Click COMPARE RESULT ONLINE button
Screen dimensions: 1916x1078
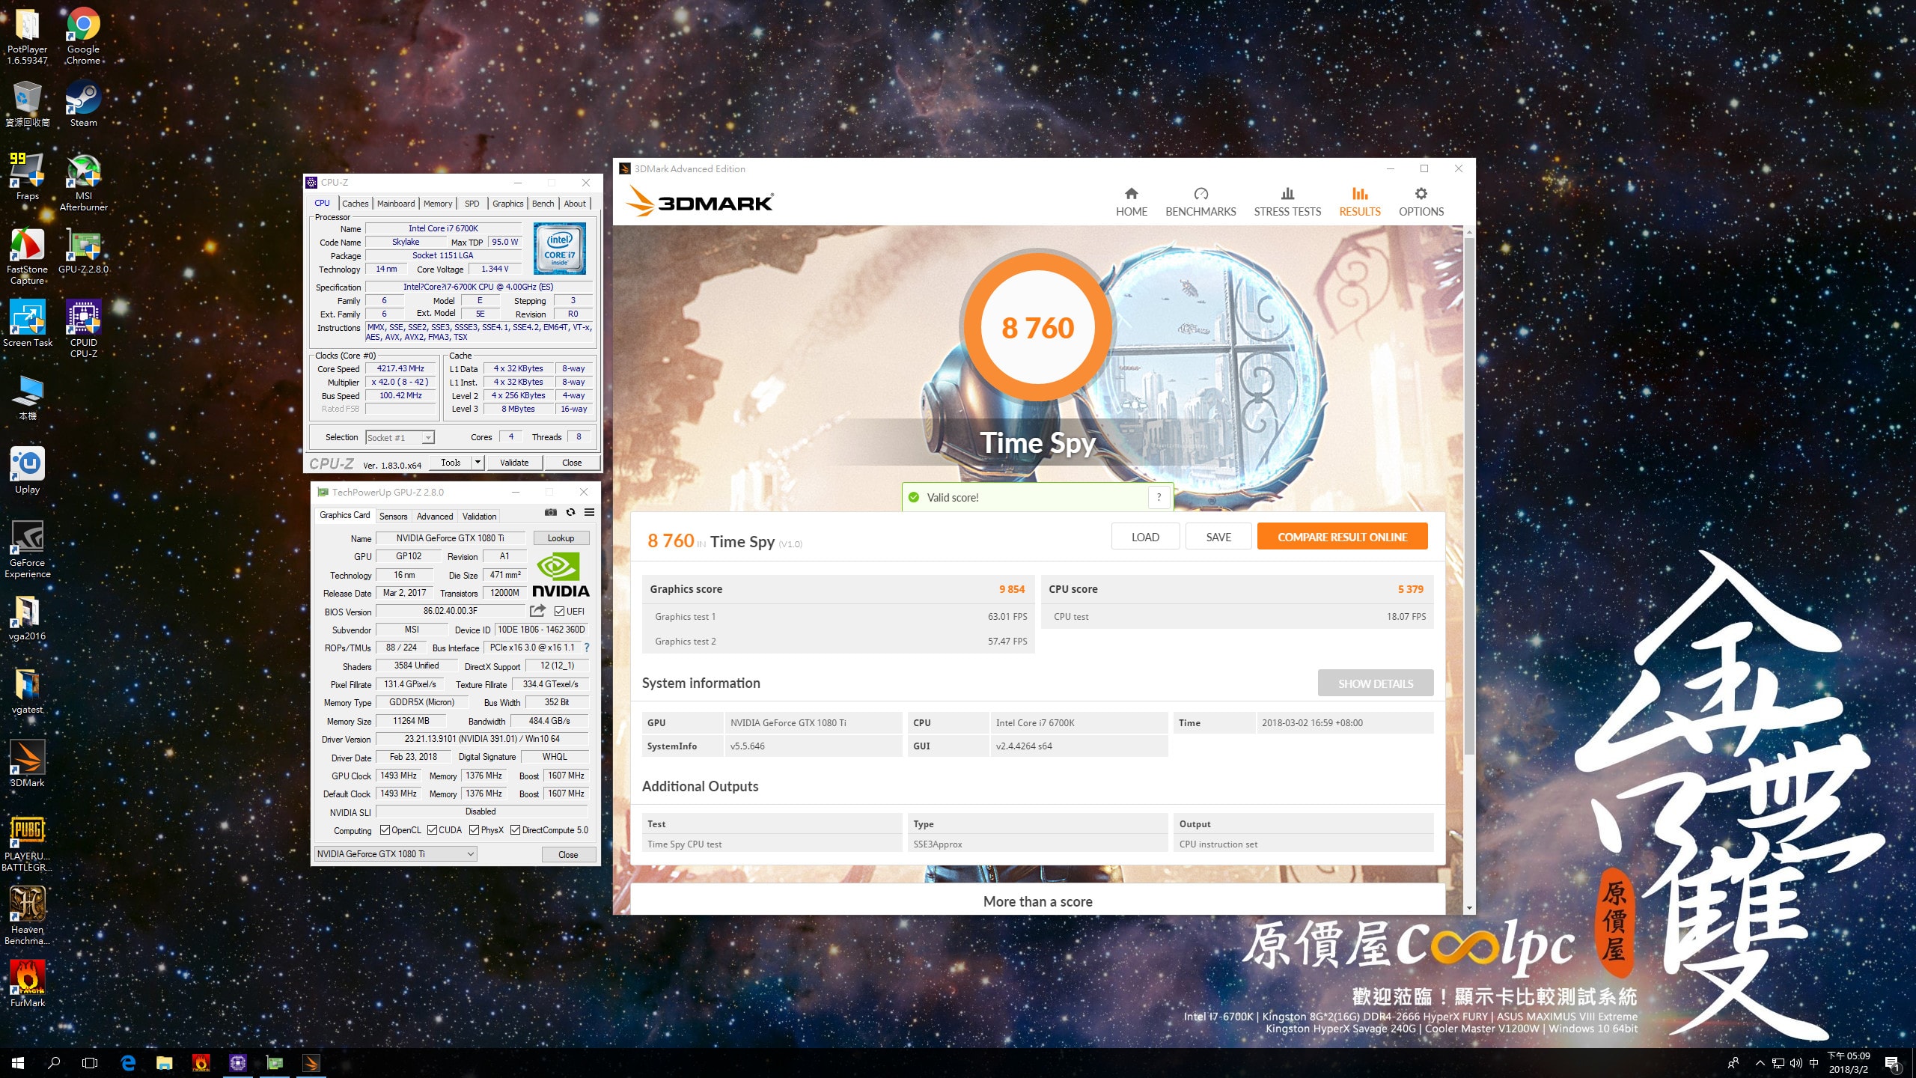[x=1342, y=537]
